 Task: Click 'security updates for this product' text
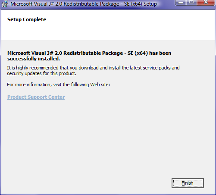coord(41,73)
